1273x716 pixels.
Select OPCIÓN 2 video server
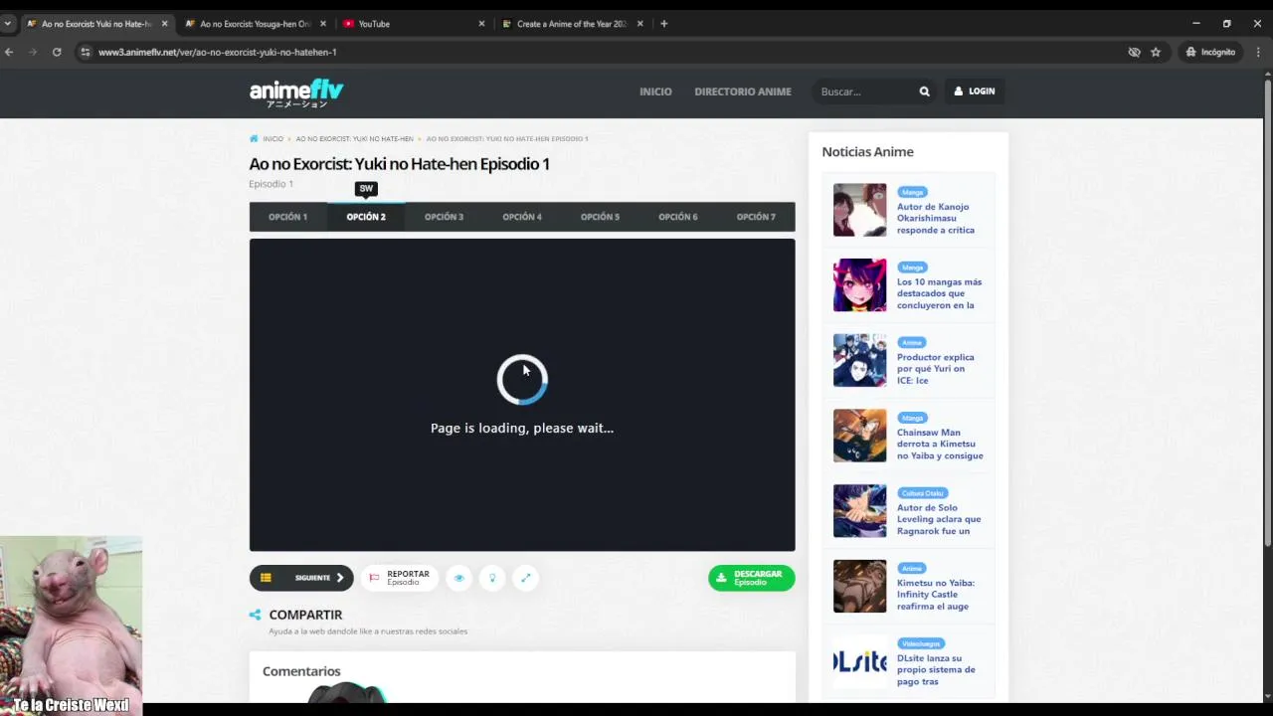366,217
